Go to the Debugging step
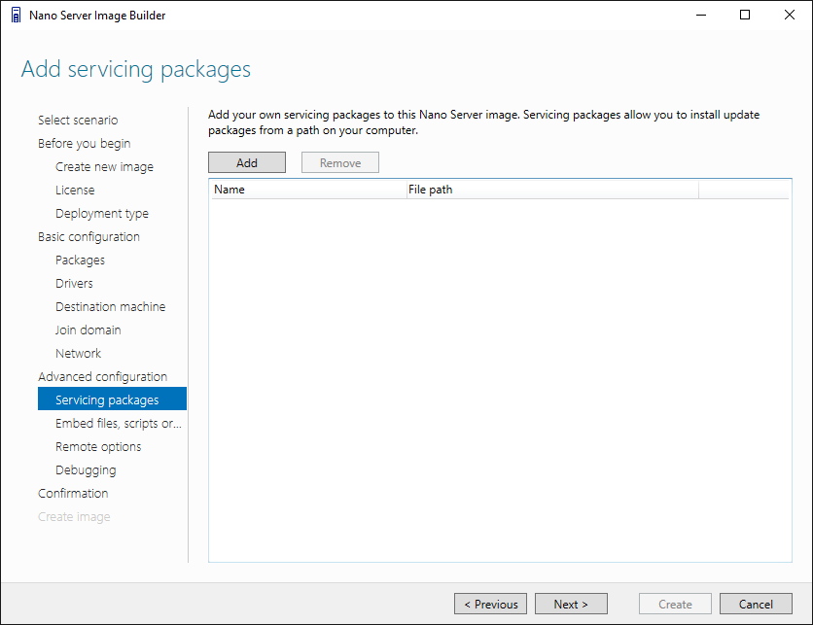This screenshot has height=625, width=813. [86, 469]
